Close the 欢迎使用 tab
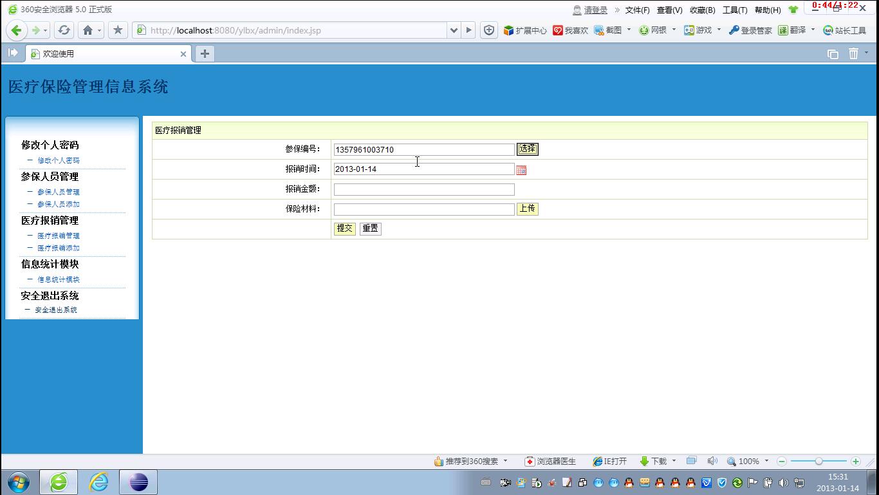The height and width of the screenshot is (495, 879). [x=183, y=54]
